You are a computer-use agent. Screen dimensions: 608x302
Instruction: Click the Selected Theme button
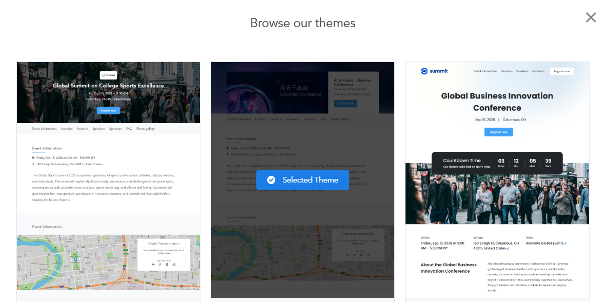click(302, 180)
